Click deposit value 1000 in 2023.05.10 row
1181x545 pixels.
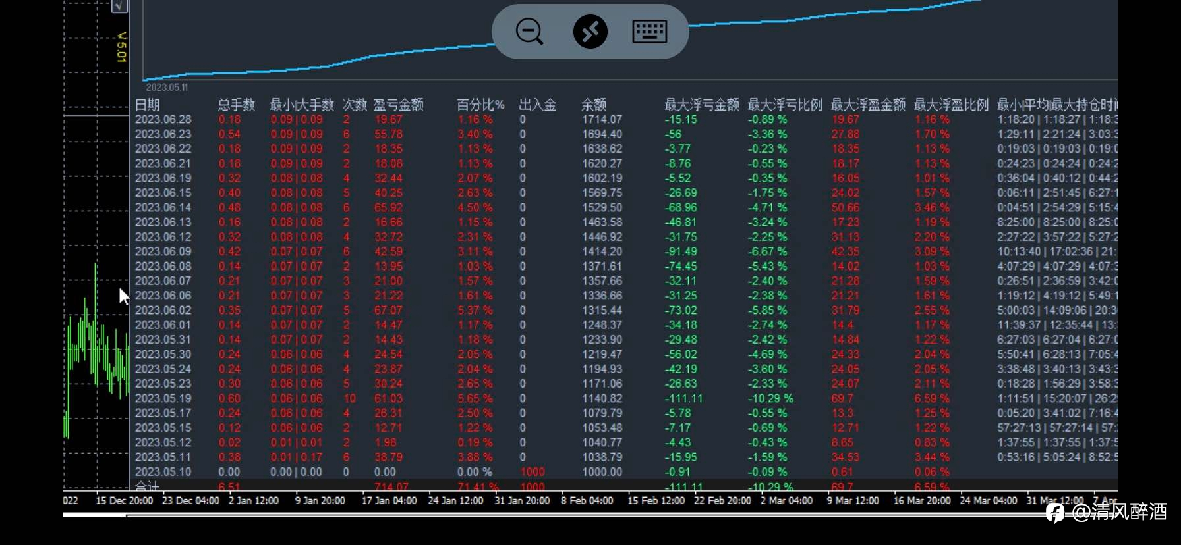point(533,472)
